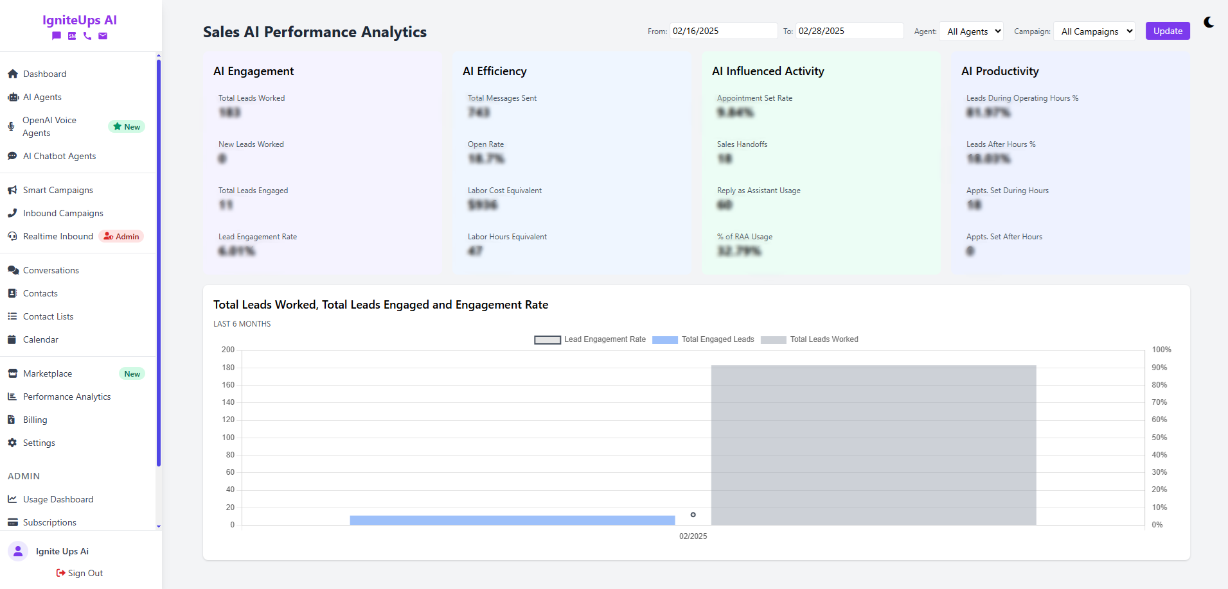Image resolution: width=1228 pixels, height=589 pixels.
Task: Select the chat bubble icon under IgniteUps AI
Action: pyautogui.click(x=57, y=37)
